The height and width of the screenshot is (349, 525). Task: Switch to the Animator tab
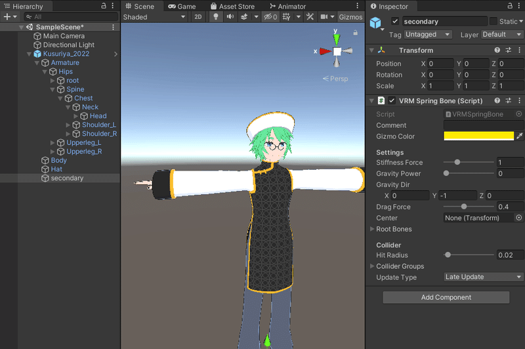pyautogui.click(x=288, y=7)
